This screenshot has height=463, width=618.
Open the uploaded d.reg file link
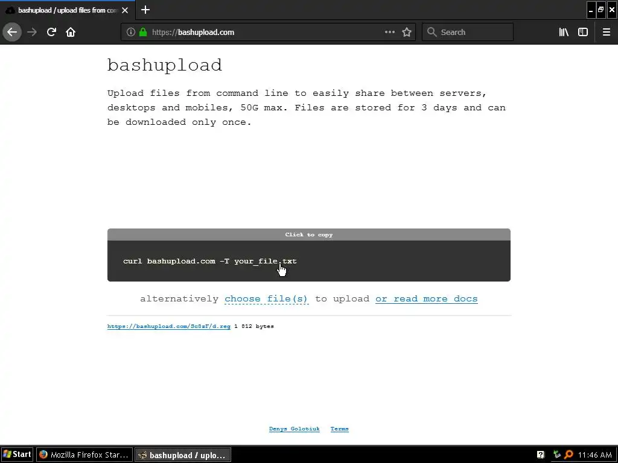(x=169, y=326)
